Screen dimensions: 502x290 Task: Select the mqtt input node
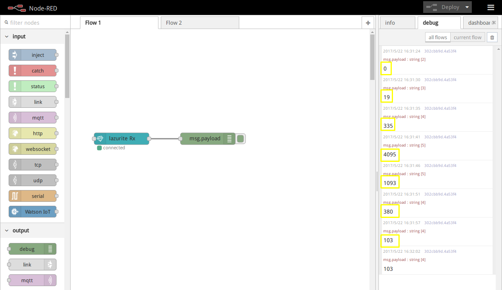click(33, 118)
